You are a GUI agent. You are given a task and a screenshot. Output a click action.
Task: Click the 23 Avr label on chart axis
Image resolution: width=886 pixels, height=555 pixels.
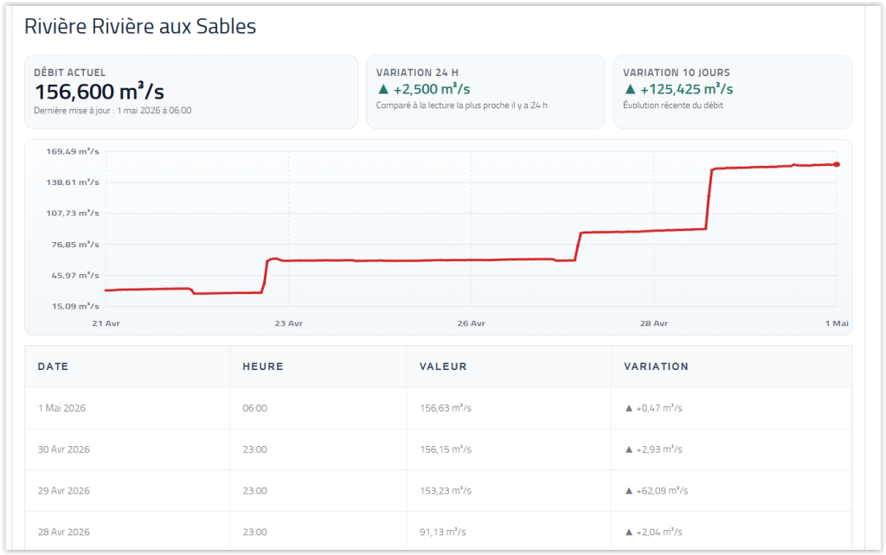pos(289,323)
